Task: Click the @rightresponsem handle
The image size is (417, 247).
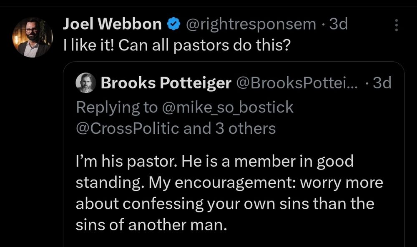Action: [250, 25]
